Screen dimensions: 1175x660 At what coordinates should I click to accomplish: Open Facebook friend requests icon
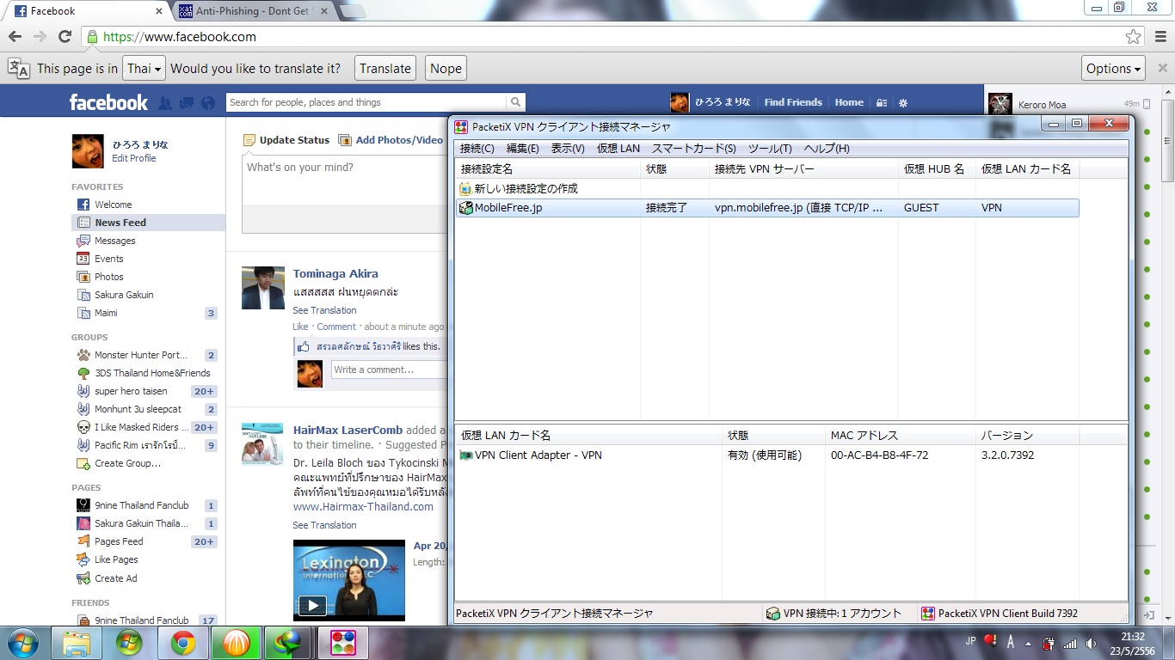coord(165,102)
